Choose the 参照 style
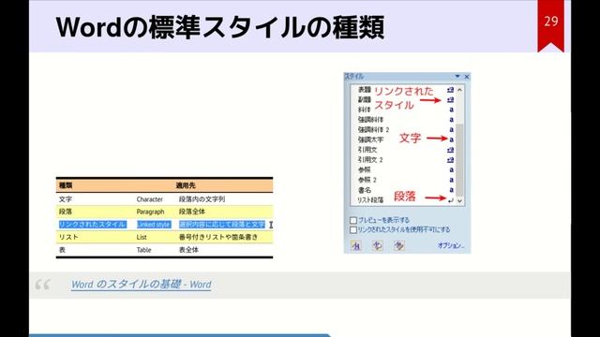 coord(365,169)
